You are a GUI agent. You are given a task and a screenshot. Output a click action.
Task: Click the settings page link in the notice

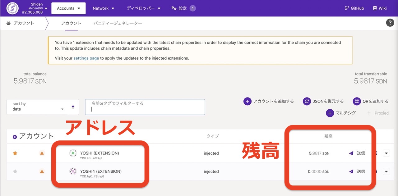pyautogui.click(x=86, y=58)
